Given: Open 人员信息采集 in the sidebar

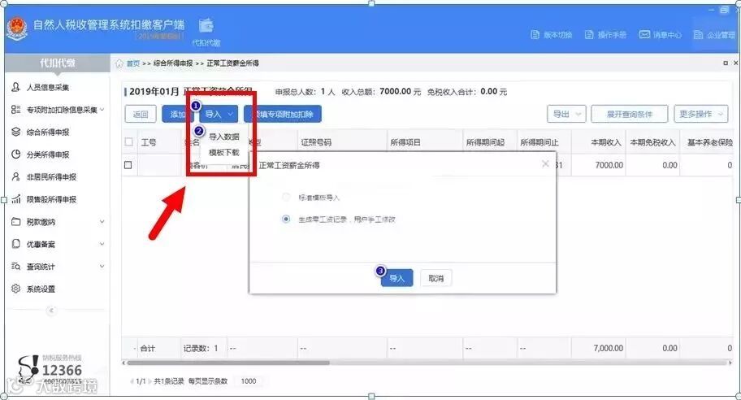Looking at the screenshot, I should click(x=48, y=87).
